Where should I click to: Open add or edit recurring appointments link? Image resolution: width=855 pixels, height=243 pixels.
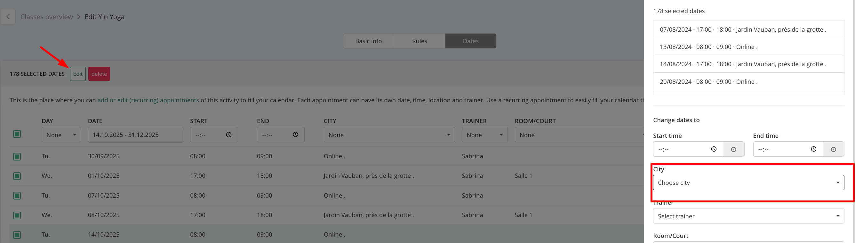pos(148,100)
